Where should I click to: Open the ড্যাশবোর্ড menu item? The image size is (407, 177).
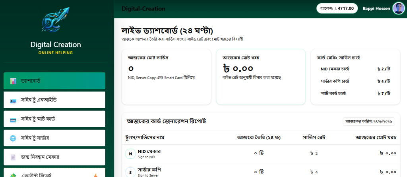[x=54, y=81]
